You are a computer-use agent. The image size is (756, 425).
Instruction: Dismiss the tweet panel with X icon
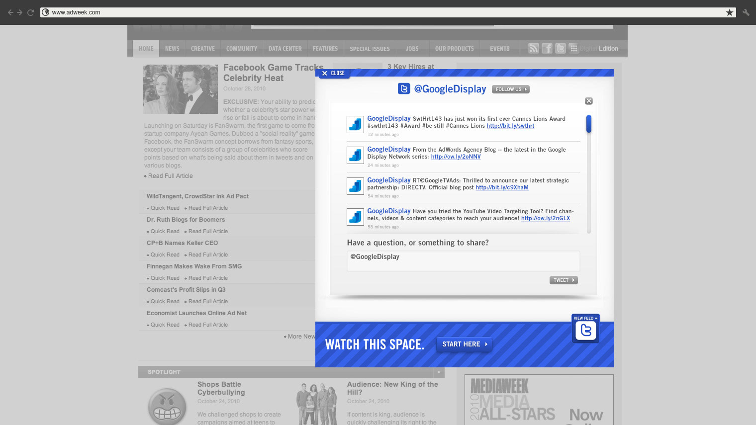pos(589,101)
